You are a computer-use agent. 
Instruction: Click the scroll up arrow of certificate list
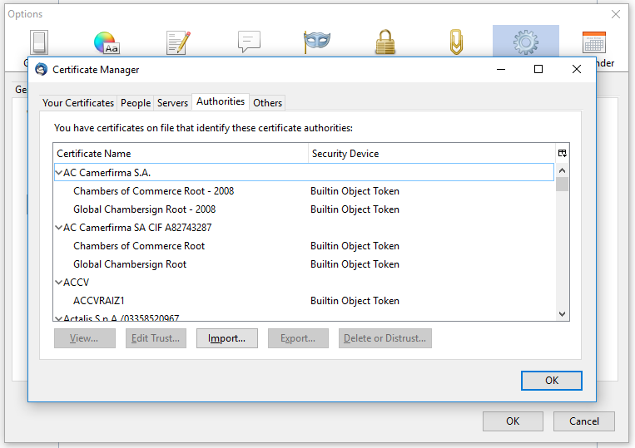(562, 170)
